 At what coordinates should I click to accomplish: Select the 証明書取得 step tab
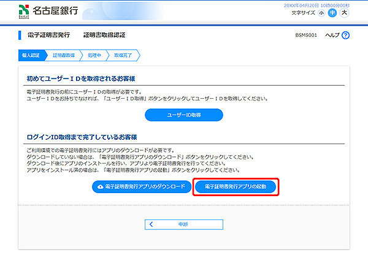(64, 55)
